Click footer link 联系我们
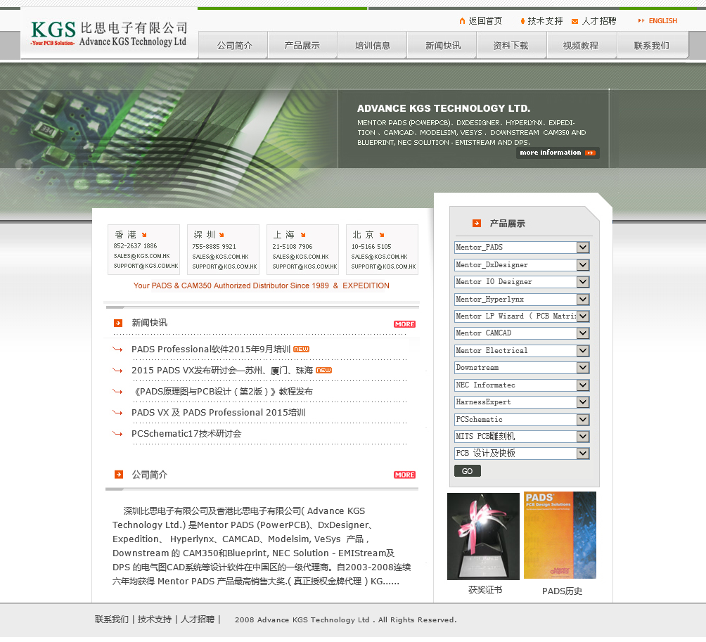Viewport: 706px width, 642px height. tap(112, 619)
